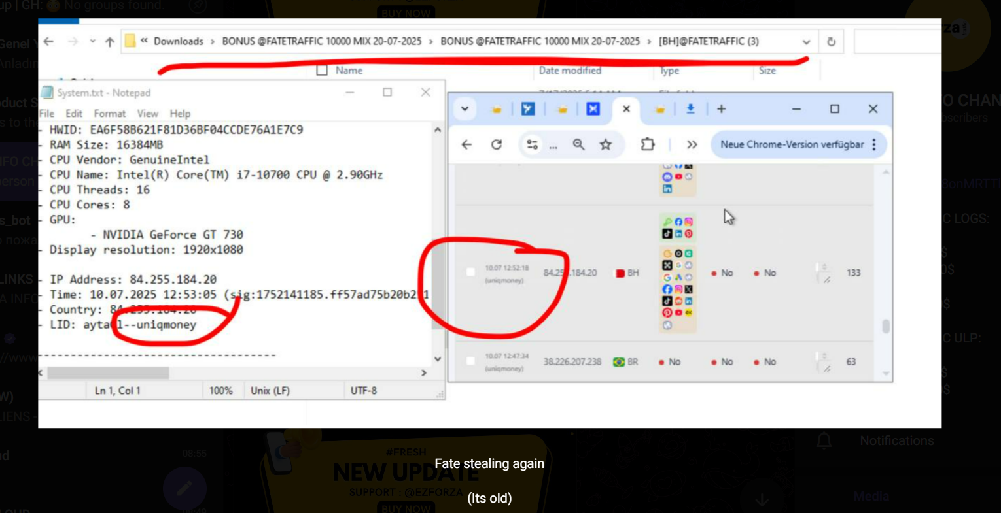Click Chrome zoom magnifier icon
The width and height of the screenshot is (1001, 513).
pos(578,144)
